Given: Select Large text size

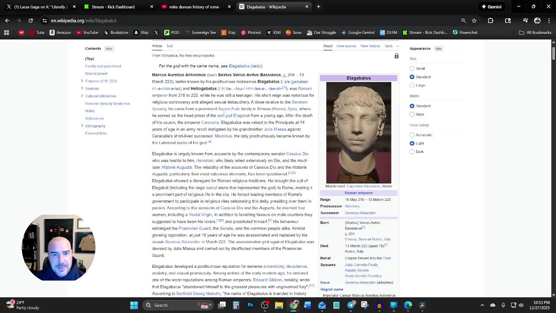Looking at the screenshot, I should [412, 85].
